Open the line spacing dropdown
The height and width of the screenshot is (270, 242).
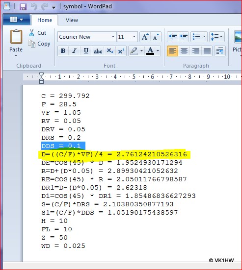point(217,37)
